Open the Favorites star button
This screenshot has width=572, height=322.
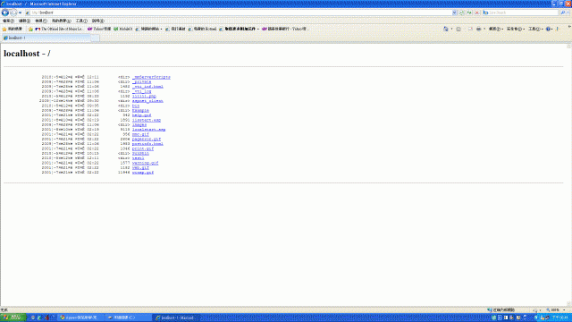[x=13, y=29]
